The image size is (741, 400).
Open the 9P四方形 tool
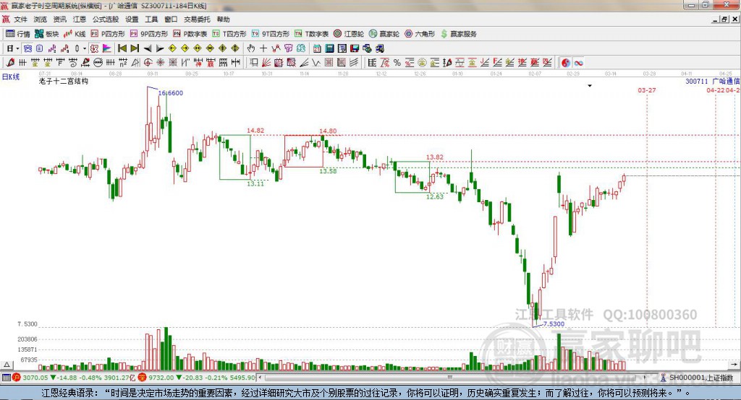click(149, 34)
